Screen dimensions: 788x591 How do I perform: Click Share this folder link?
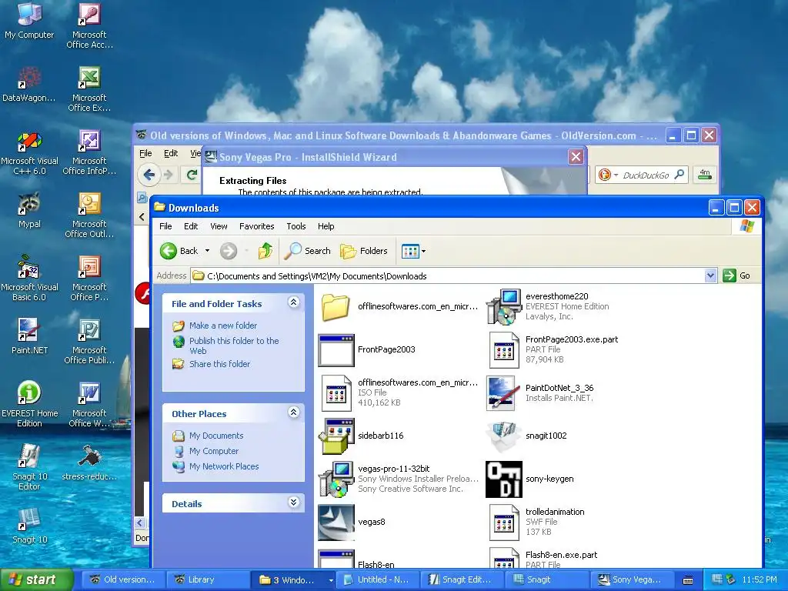pyautogui.click(x=219, y=364)
